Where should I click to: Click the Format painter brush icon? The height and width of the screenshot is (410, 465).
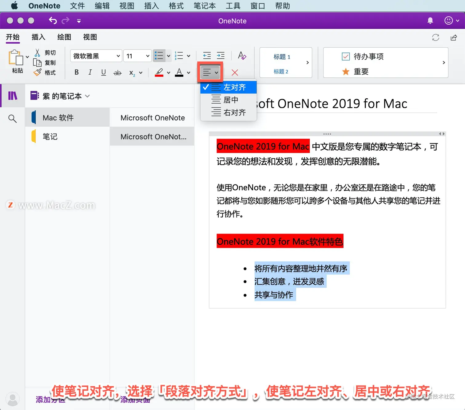coord(37,73)
